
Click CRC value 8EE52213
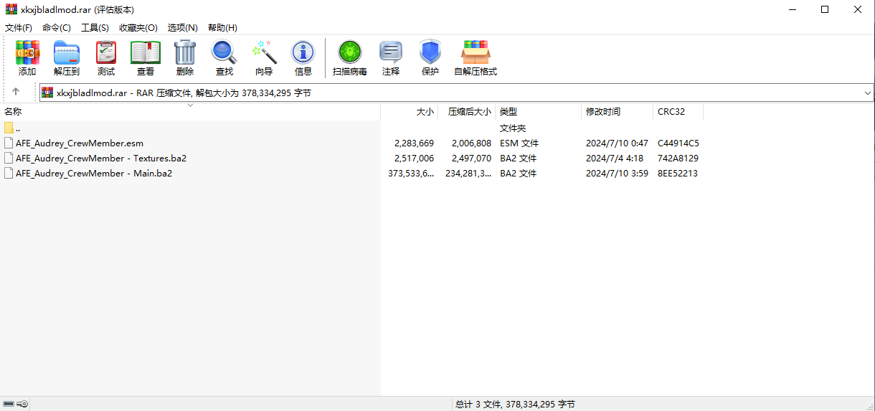(x=678, y=174)
